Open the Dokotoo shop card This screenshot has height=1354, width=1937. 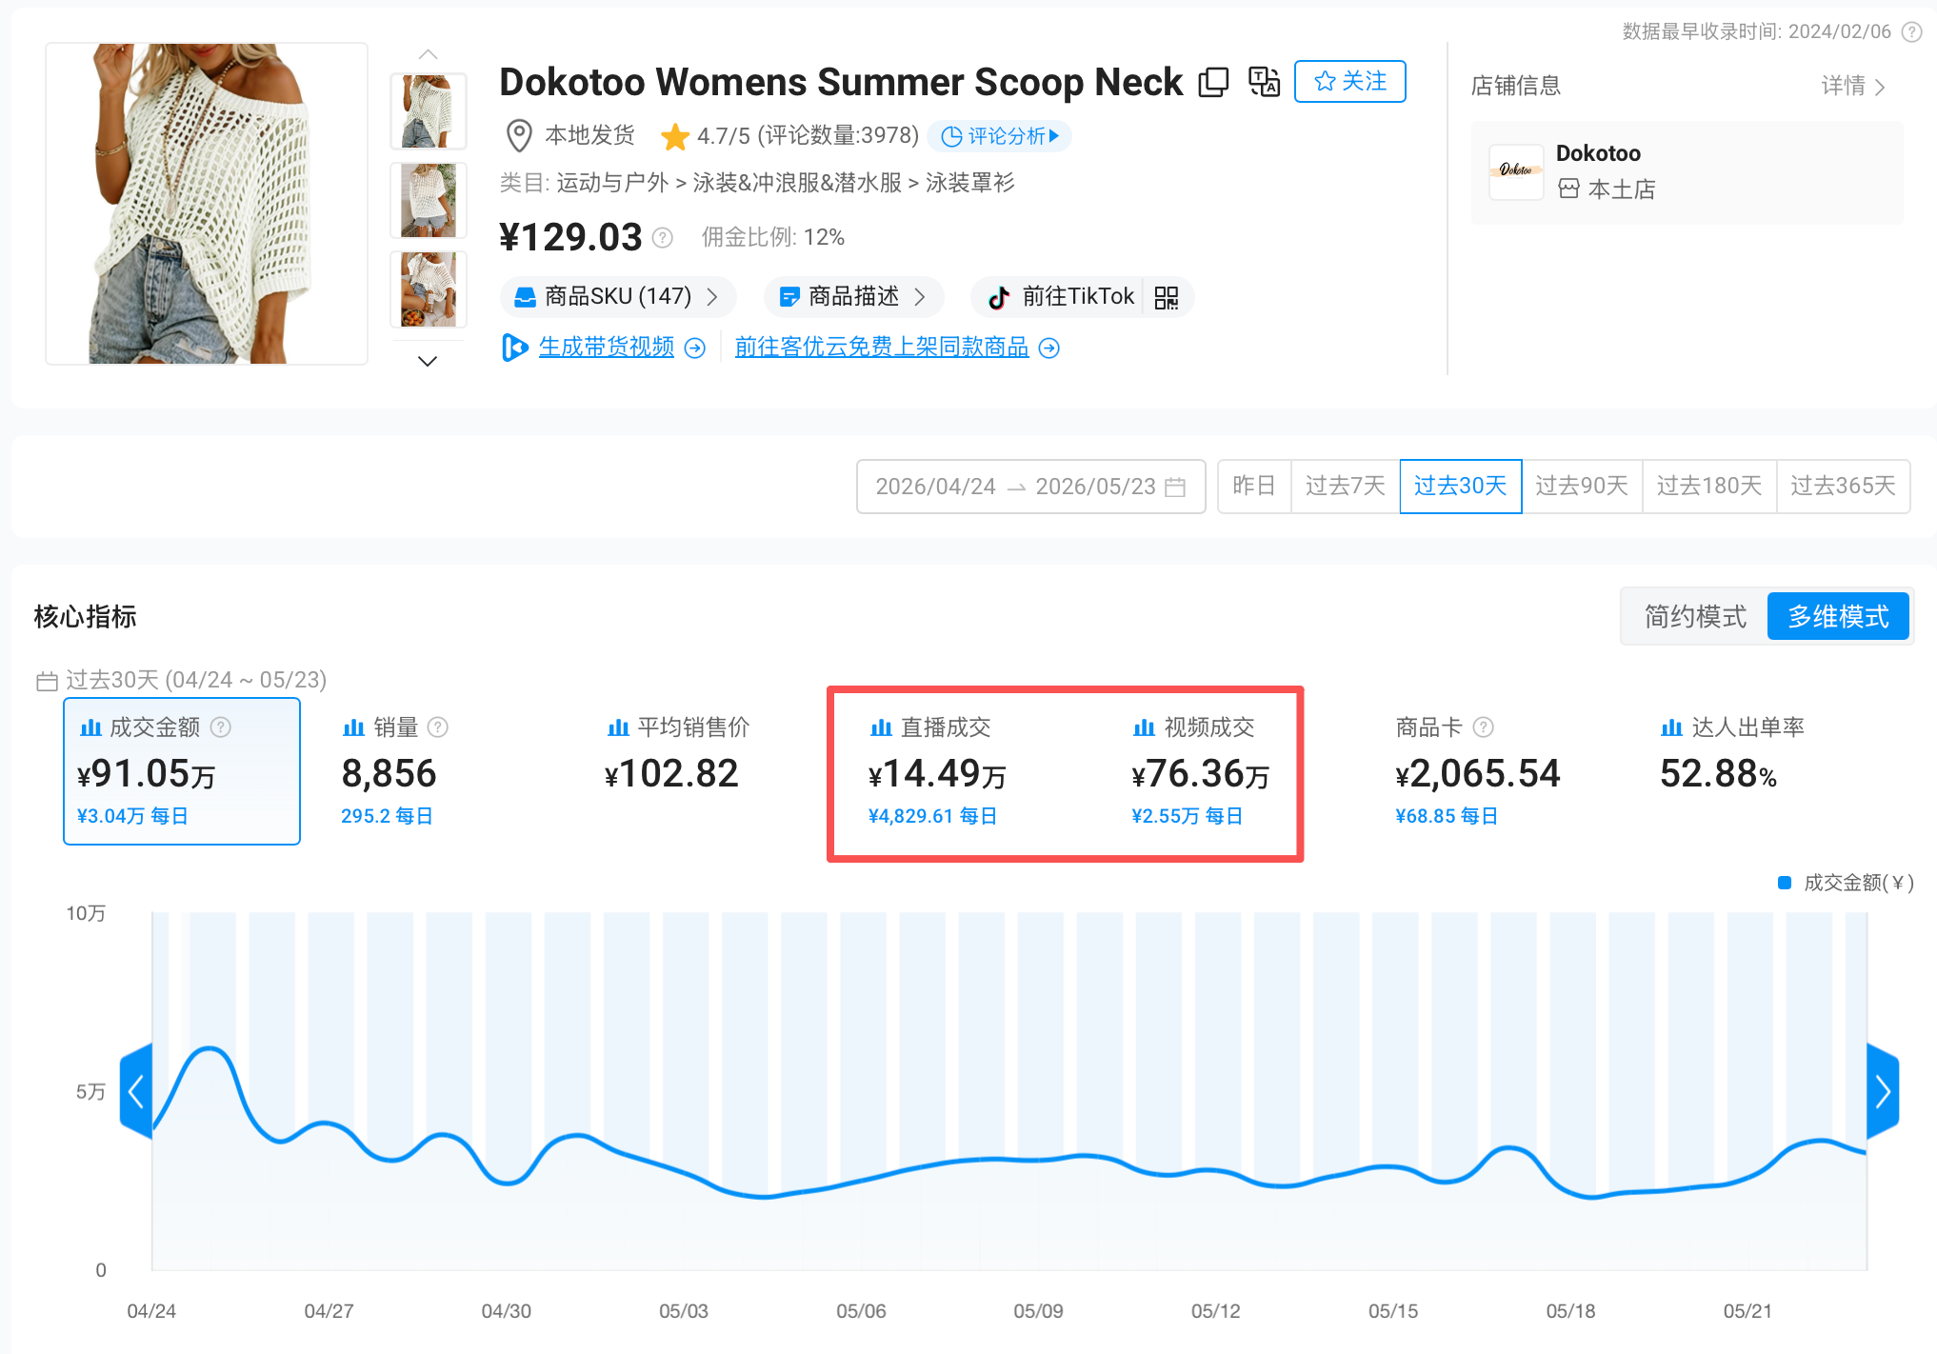(1687, 172)
